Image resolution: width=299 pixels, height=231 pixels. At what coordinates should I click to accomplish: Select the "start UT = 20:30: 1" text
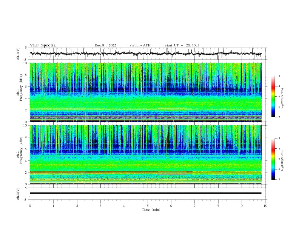coord(182,45)
